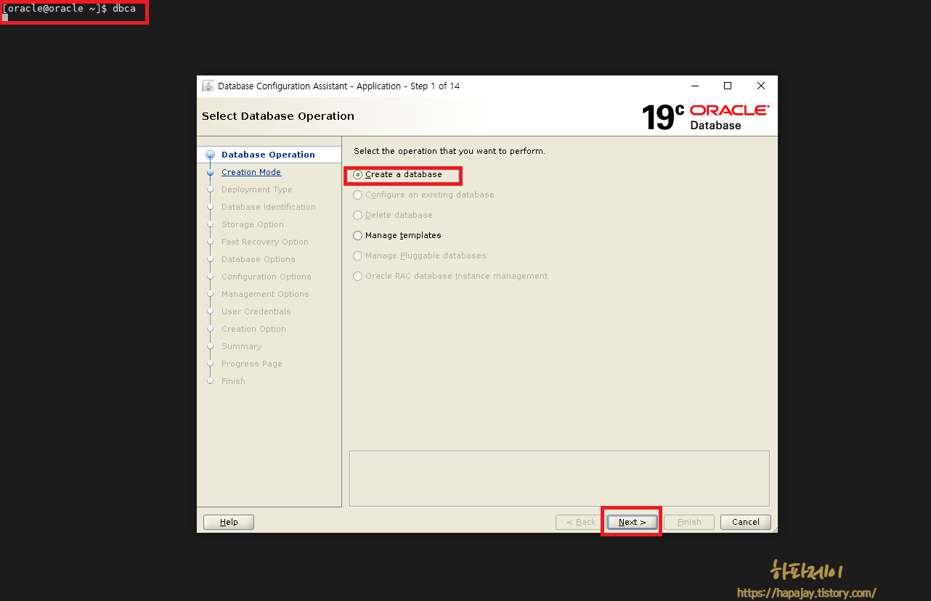Screen dimensions: 931x601
Task: Click the Finish button
Action: (689, 522)
